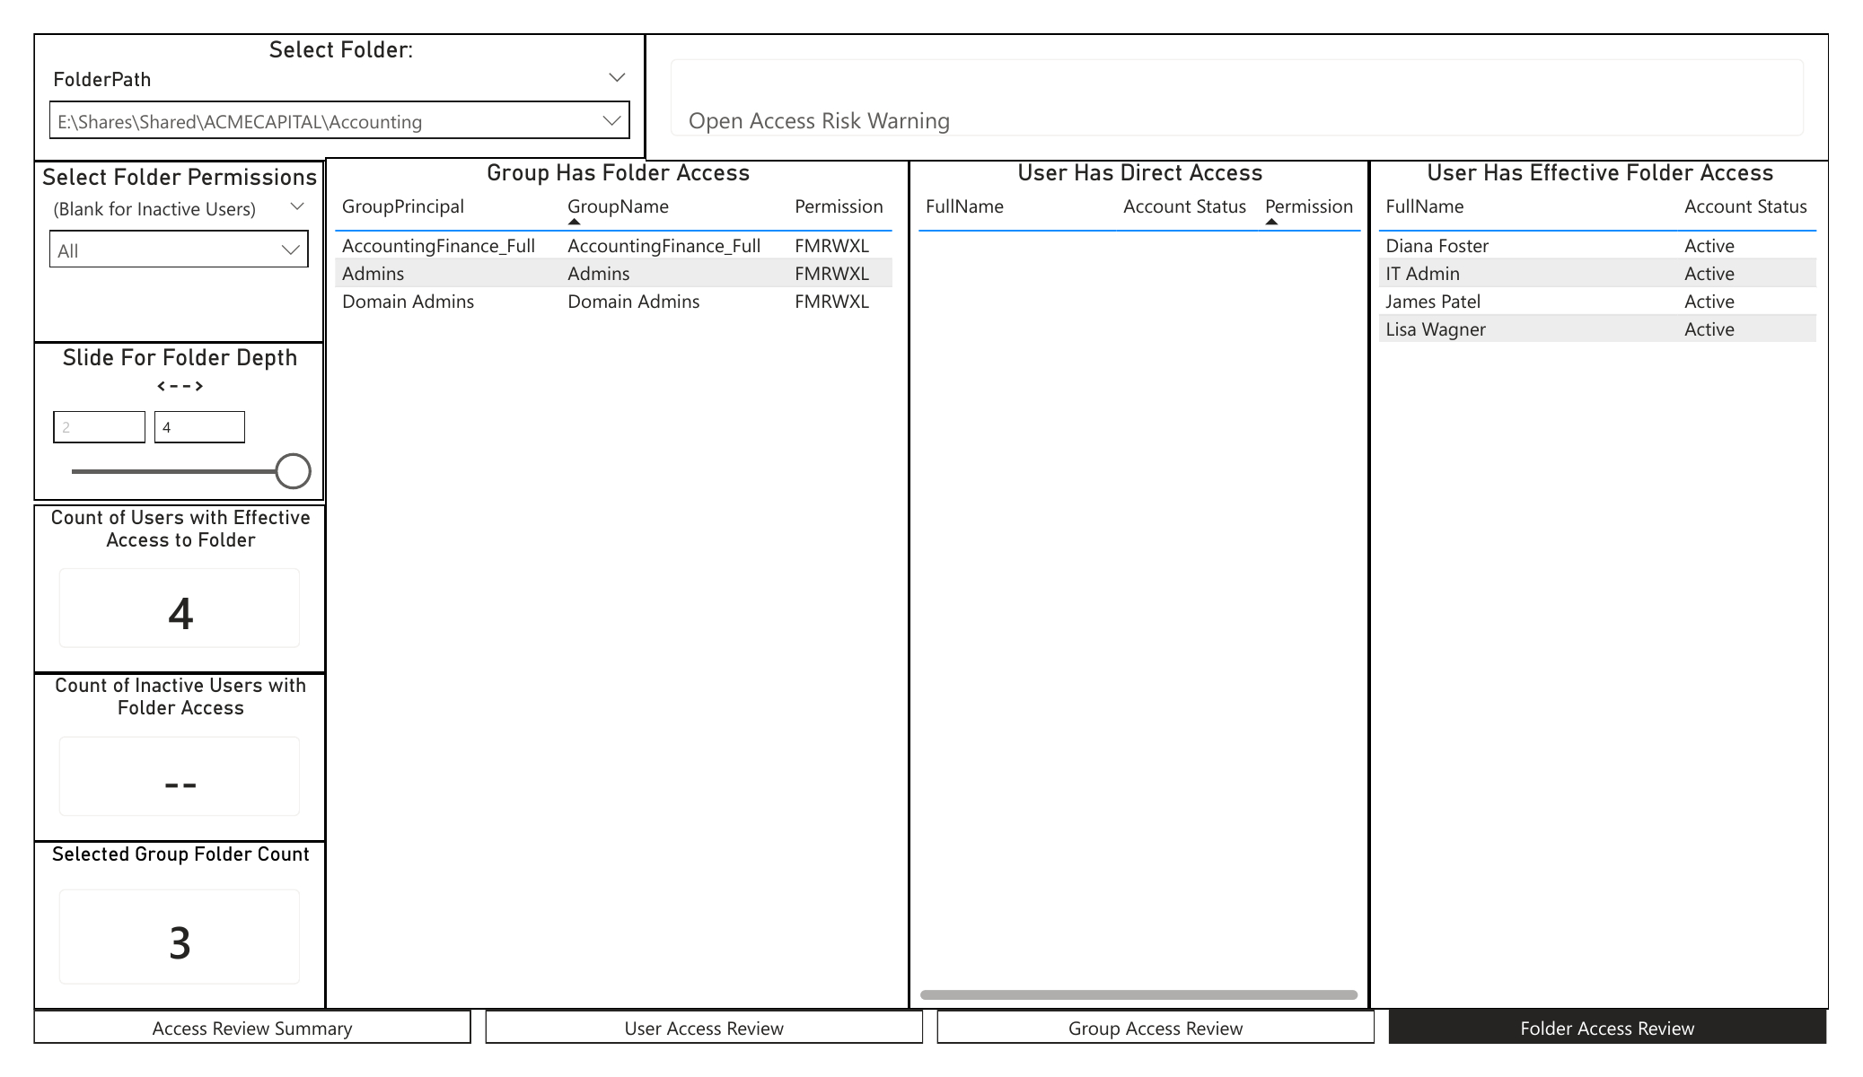This screenshot has width=1863, height=1077.
Task: Open the folder path dropdown showing Accounting
Action: point(339,120)
